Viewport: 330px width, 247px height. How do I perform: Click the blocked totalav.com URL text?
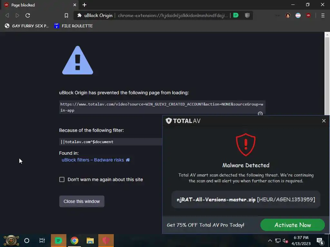click(x=162, y=107)
